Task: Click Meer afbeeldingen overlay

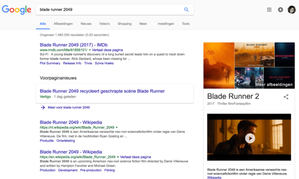Action: [x=274, y=85]
